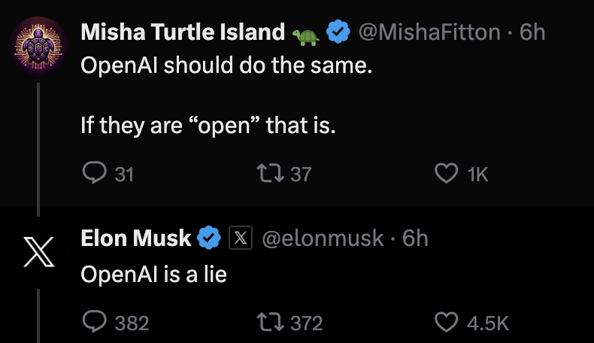This screenshot has width=594, height=343.
Task: Open the 6h timestamp on Elon's tweet
Action: 415,238
